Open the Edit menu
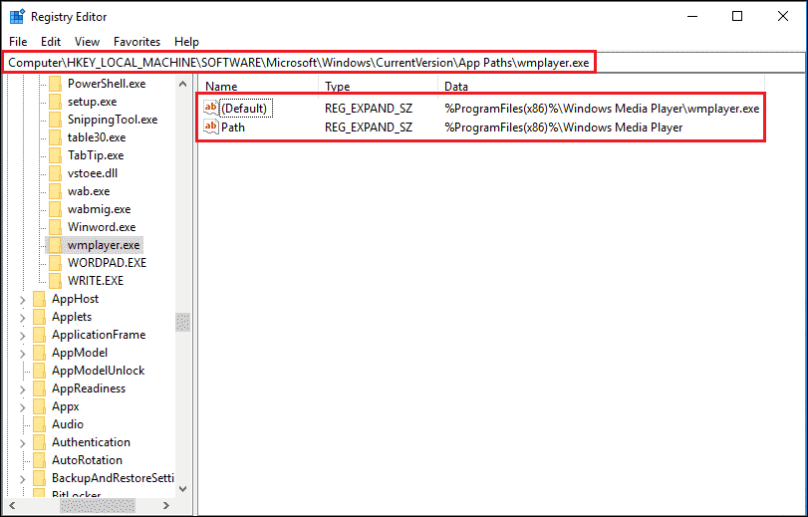This screenshot has width=808, height=517. click(51, 42)
